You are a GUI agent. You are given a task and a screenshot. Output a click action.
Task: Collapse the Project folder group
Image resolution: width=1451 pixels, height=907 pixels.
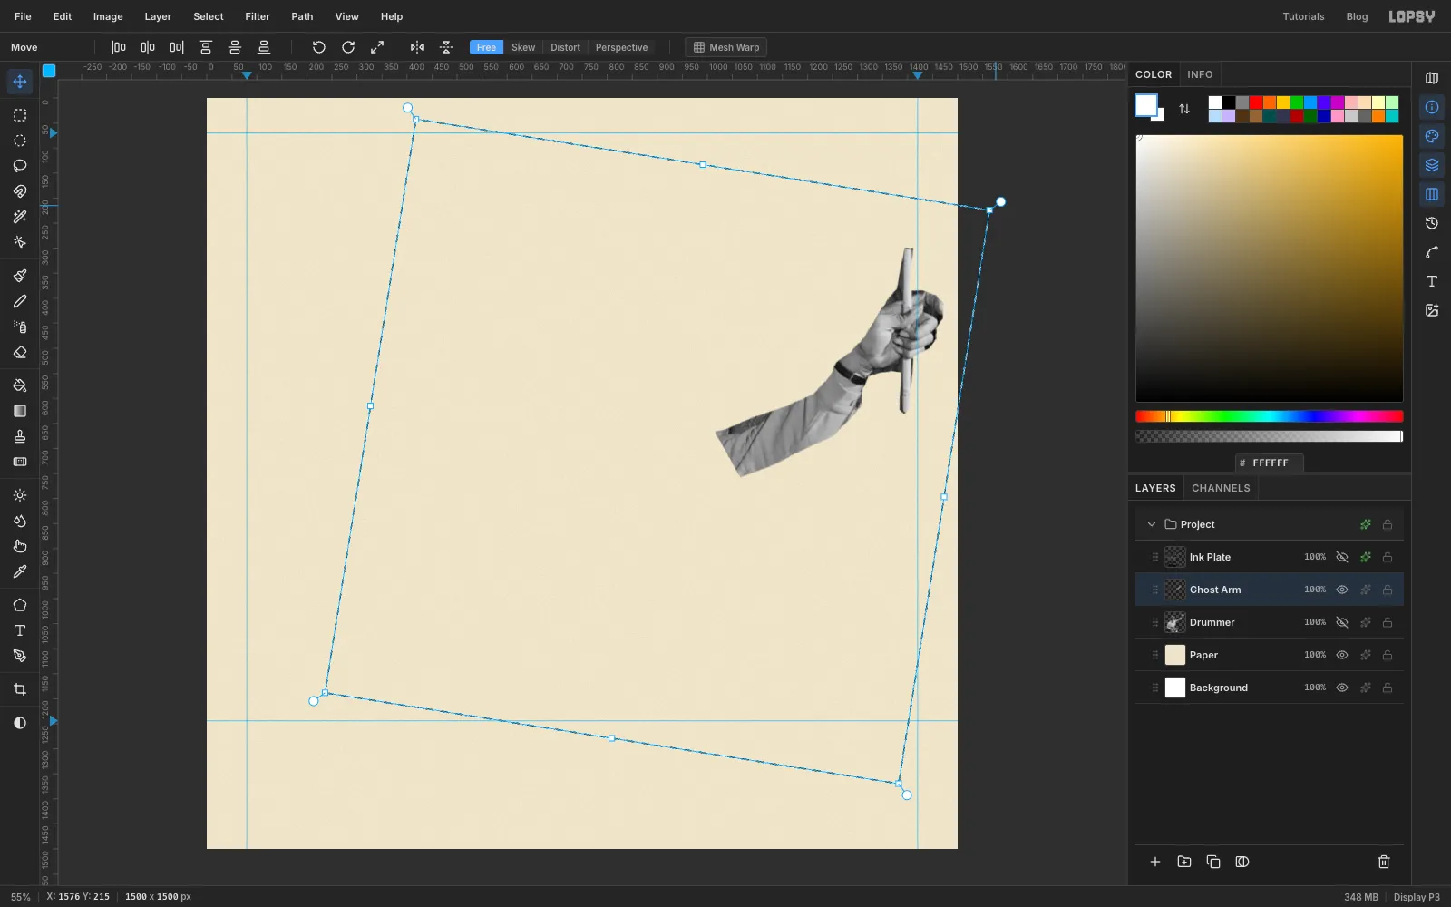click(1152, 524)
